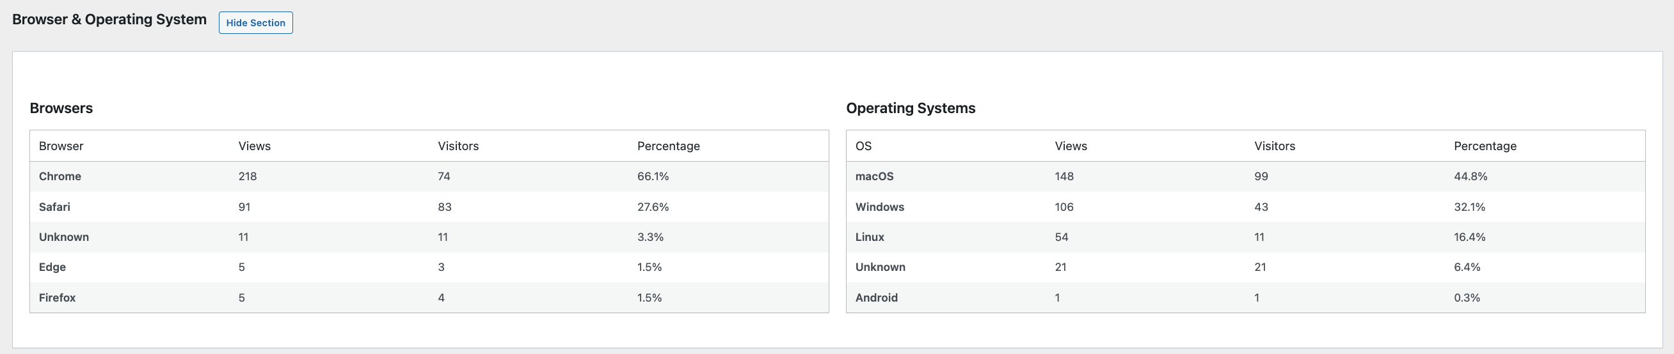Select the Edge browser row
Screen dimensions: 1674x354
(52, 267)
